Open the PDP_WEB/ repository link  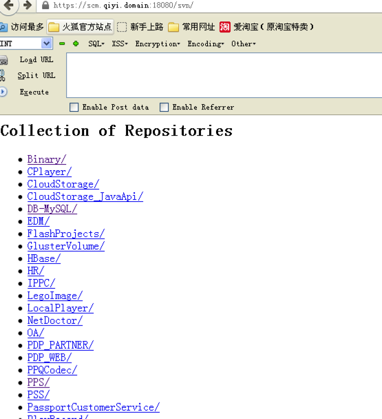point(50,358)
